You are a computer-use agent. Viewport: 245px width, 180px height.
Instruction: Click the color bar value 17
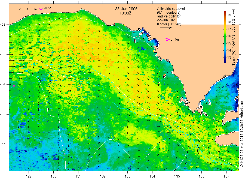pyautogui.click(x=229, y=29)
